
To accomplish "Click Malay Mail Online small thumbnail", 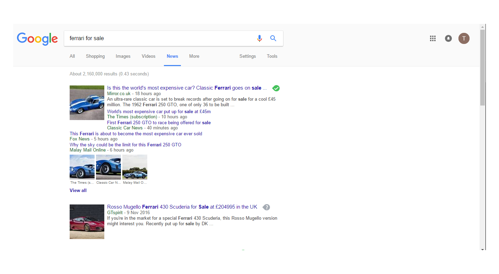I will tap(135, 167).
